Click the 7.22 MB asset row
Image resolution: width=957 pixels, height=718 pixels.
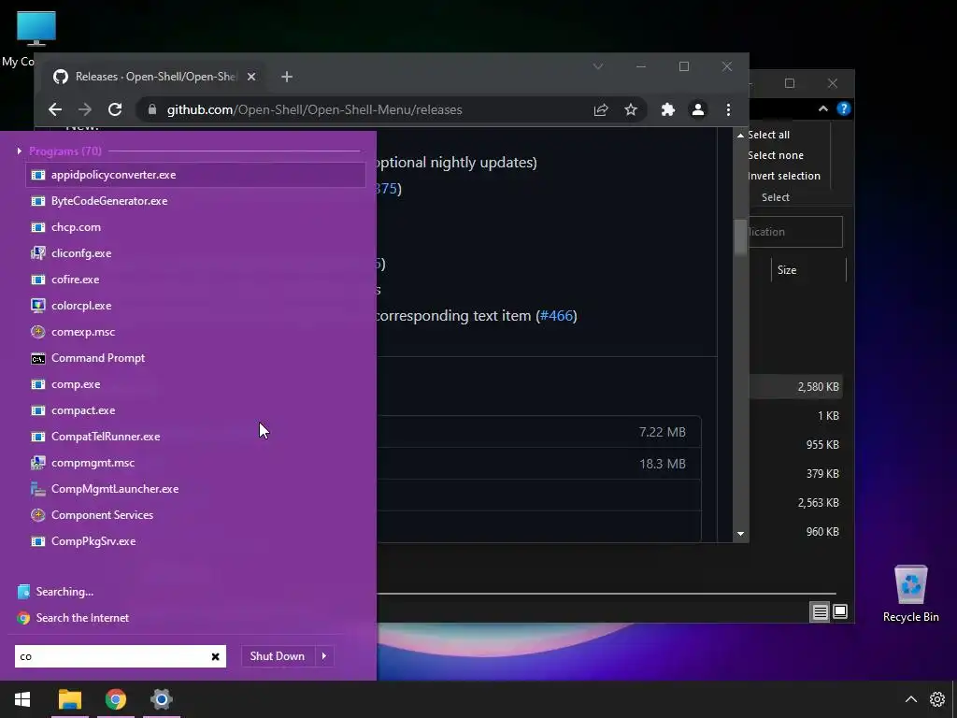click(539, 432)
